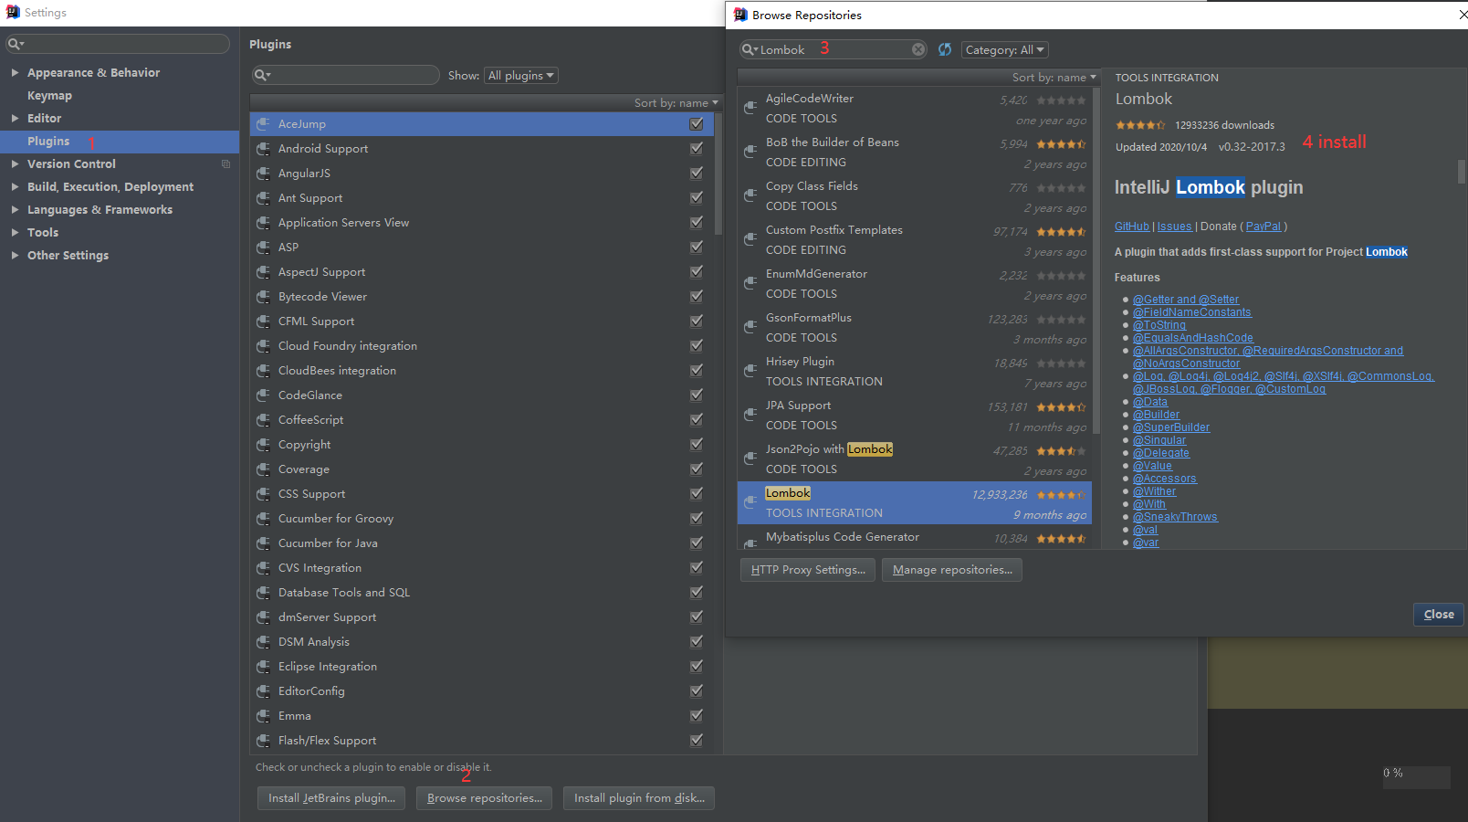Click the AngularJS plugin icon
The image size is (1468, 822).
pyautogui.click(x=263, y=174)
